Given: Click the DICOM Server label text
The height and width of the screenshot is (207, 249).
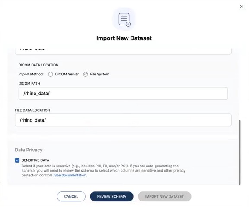Looking at the screenshot, I should 67,74.
